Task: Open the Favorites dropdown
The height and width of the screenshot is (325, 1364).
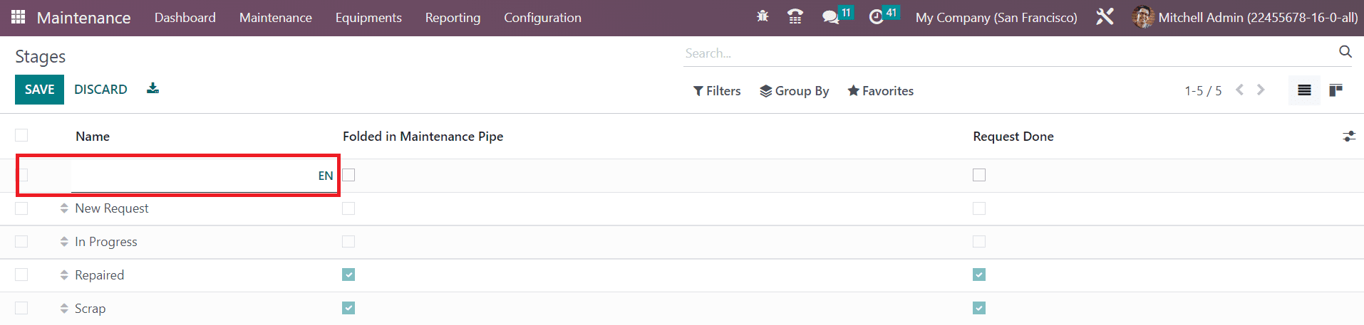Action: 880,91
